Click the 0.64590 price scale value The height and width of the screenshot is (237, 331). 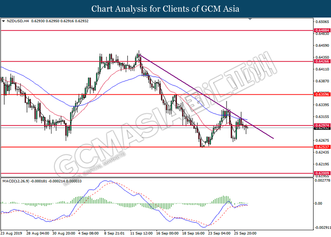(322, 46)
